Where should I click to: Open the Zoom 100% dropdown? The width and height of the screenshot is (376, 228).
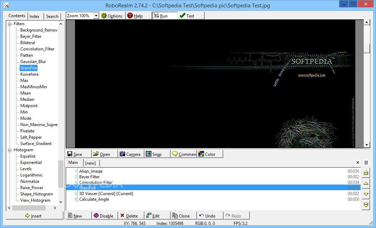96,16
